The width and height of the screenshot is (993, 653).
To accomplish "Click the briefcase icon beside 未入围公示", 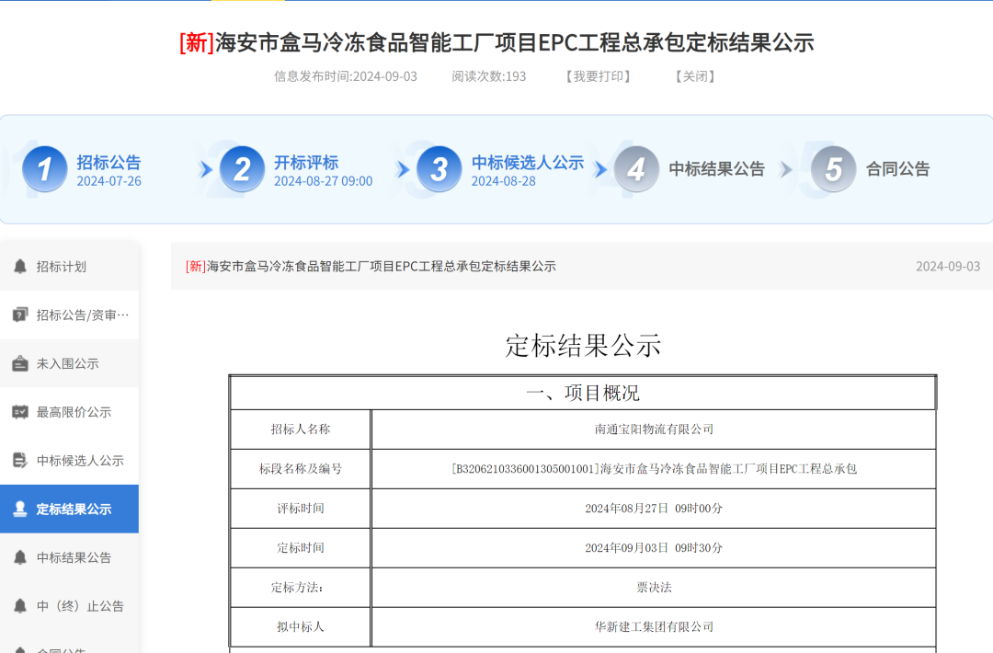I will coord(20,364).
